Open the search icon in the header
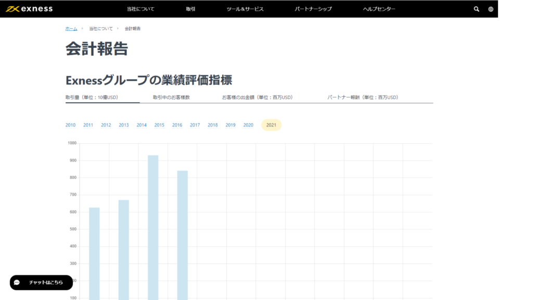 click(x=476, y=9)
